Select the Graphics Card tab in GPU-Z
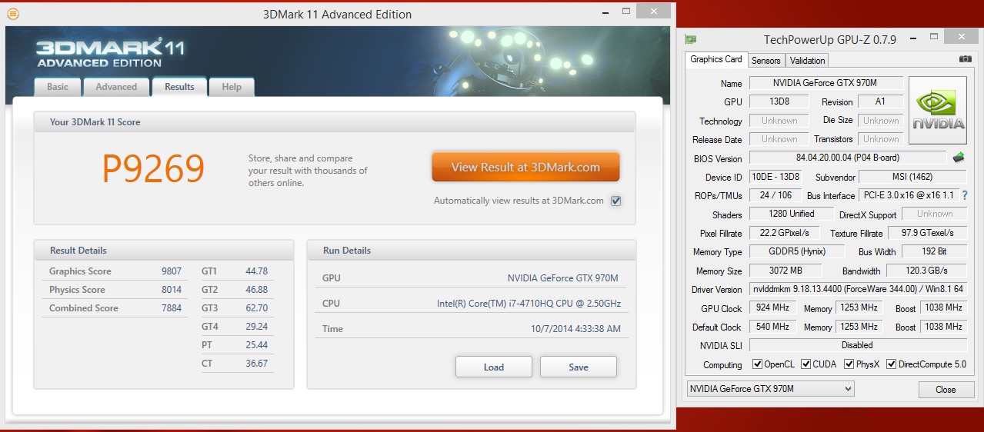Screen dimensions: 984x432 click(716, 59)
